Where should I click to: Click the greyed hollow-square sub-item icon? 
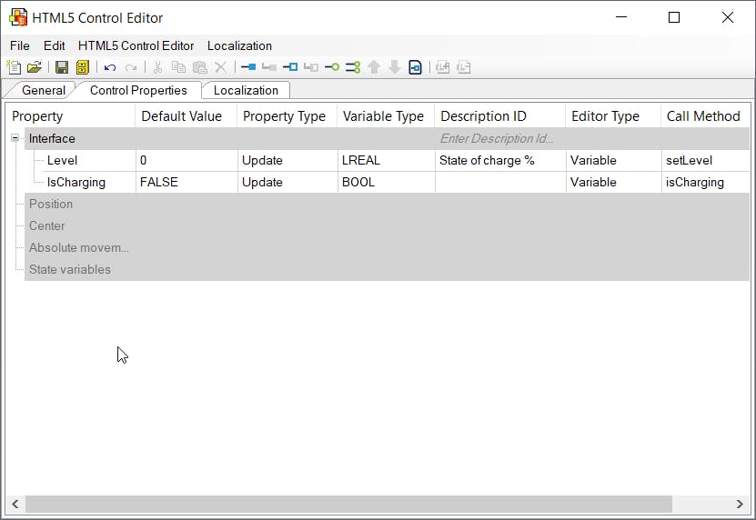click(x=311, y=67)
